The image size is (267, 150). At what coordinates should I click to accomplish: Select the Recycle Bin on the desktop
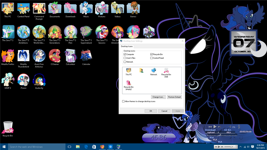tap(8, 129)
